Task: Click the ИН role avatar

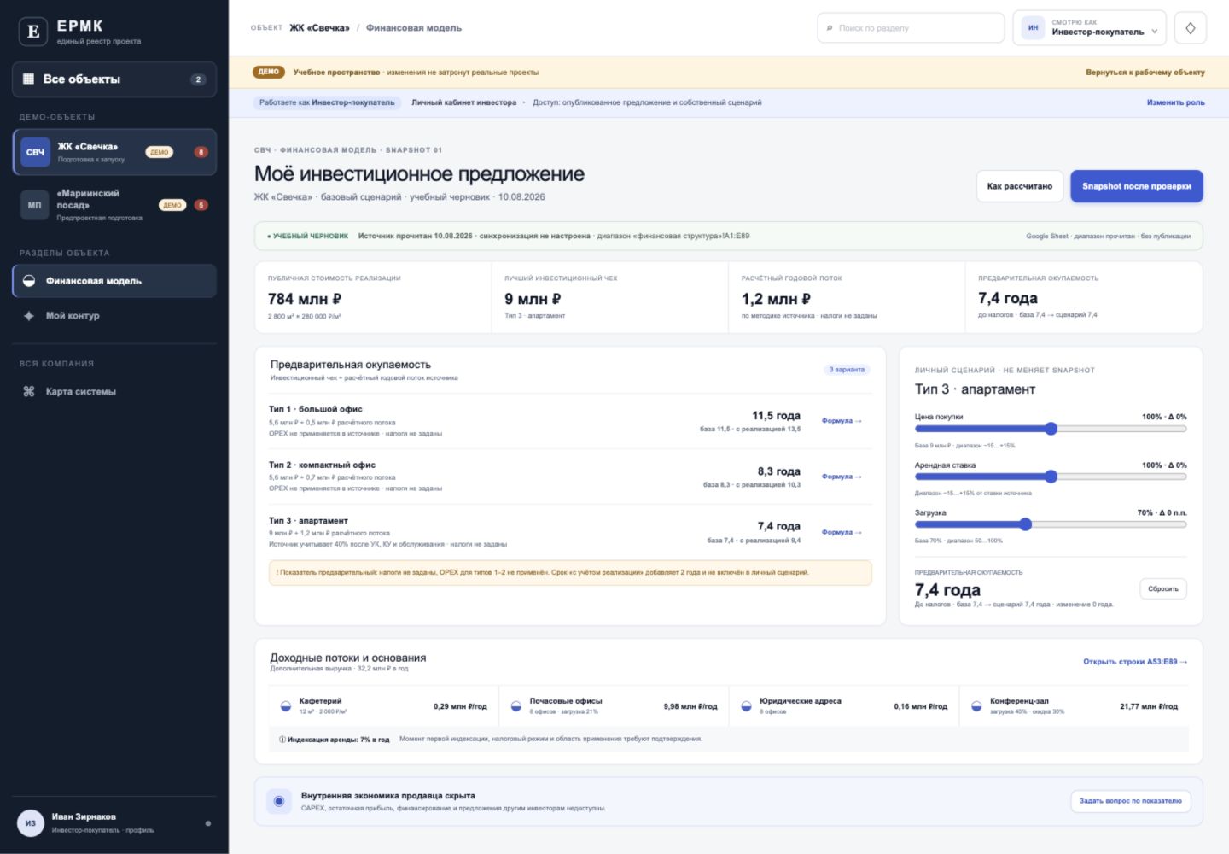Action: (1033, 28)
